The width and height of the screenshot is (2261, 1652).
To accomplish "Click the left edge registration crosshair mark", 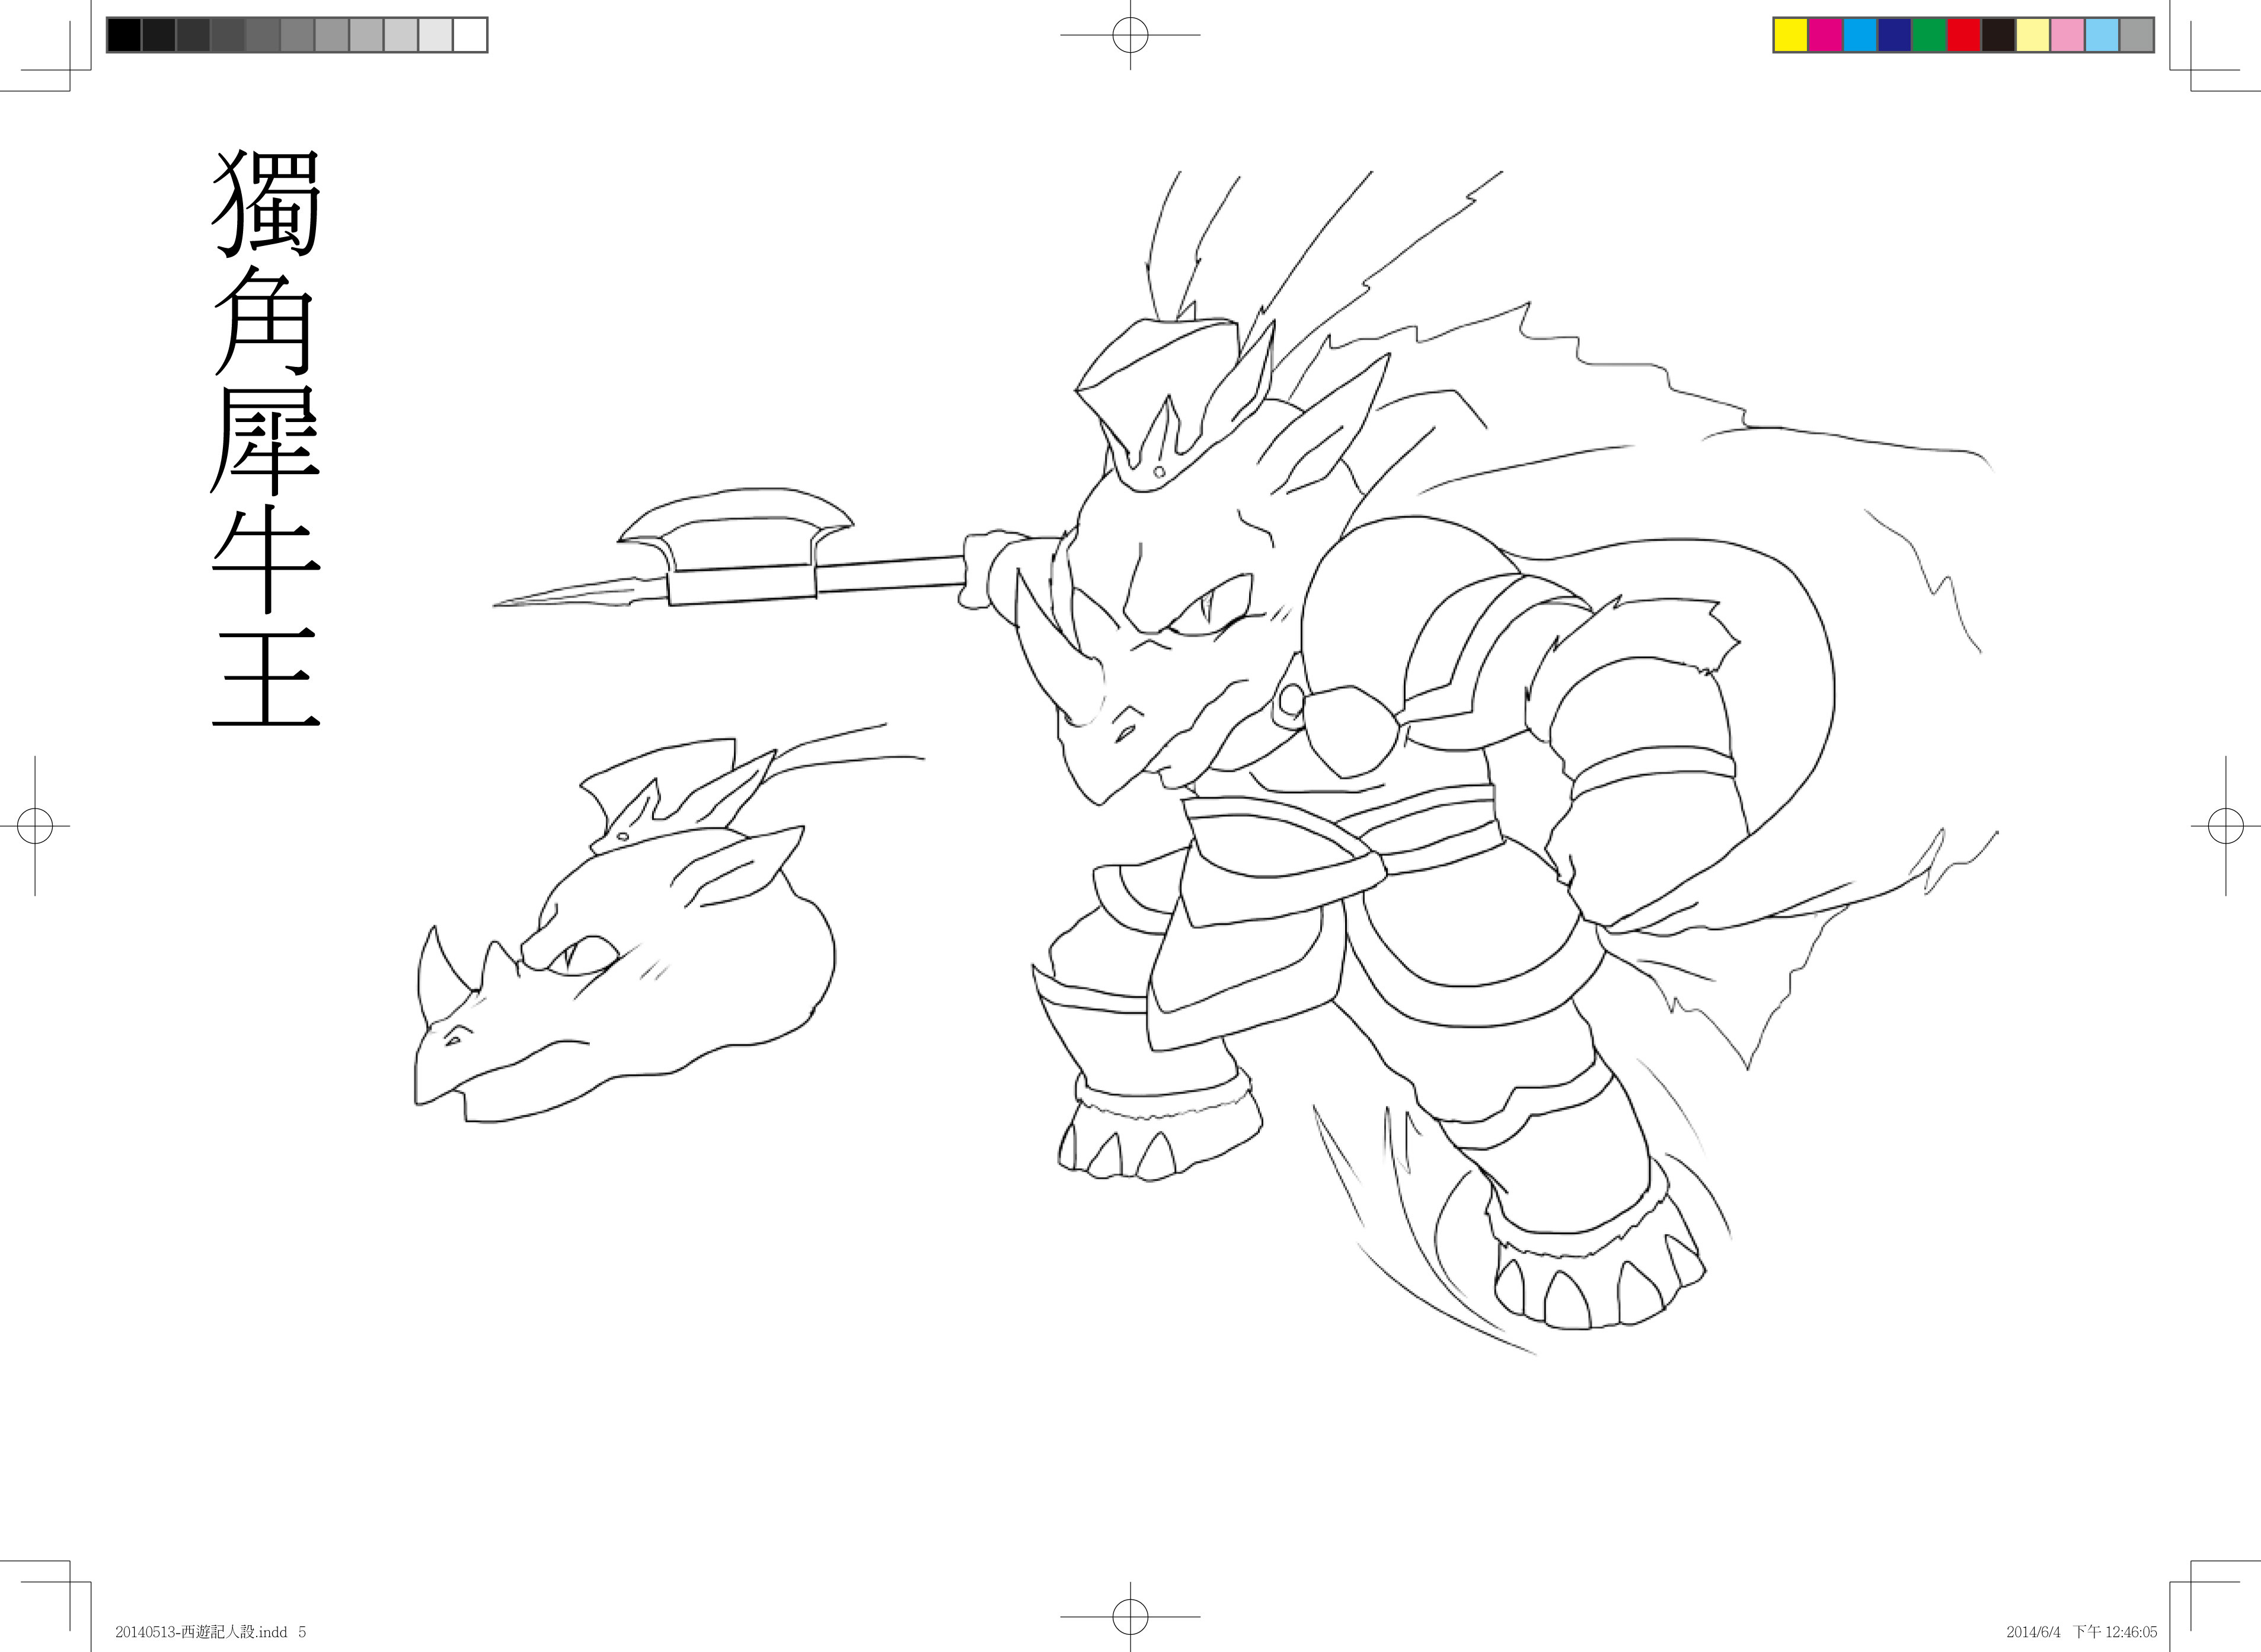I will point(35,826).
